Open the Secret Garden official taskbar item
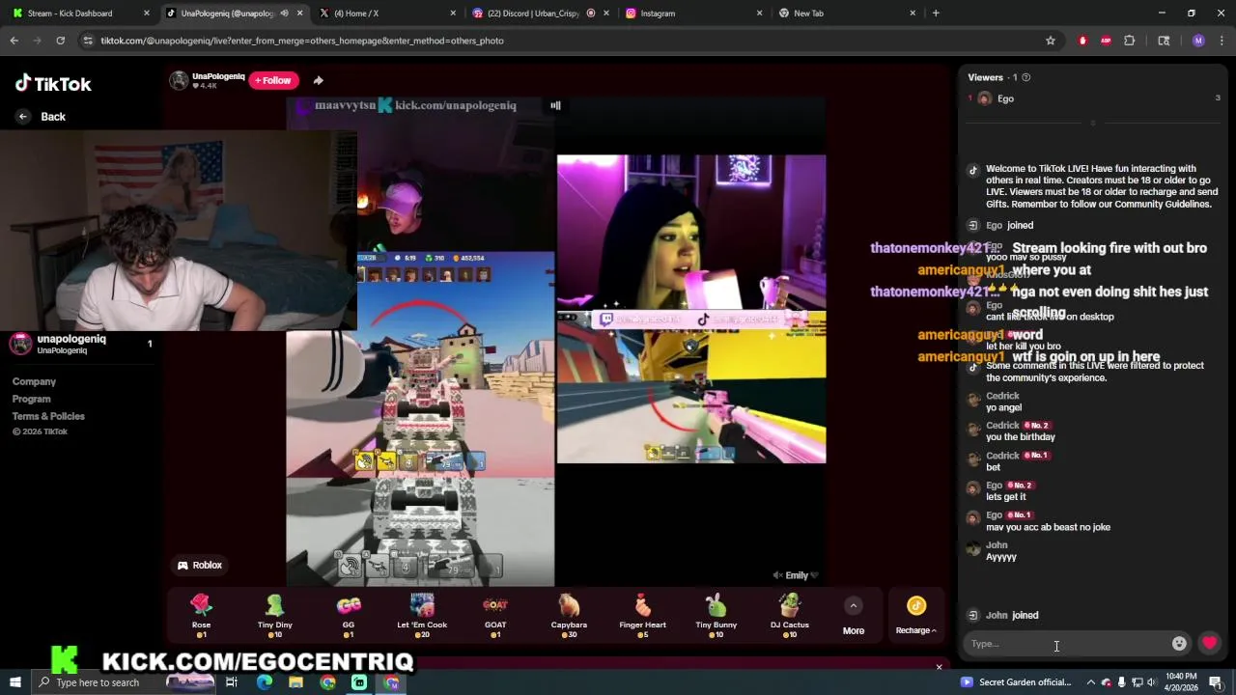The width and height of the screenshot is (1236, 695). click(x=1016, y=682)
